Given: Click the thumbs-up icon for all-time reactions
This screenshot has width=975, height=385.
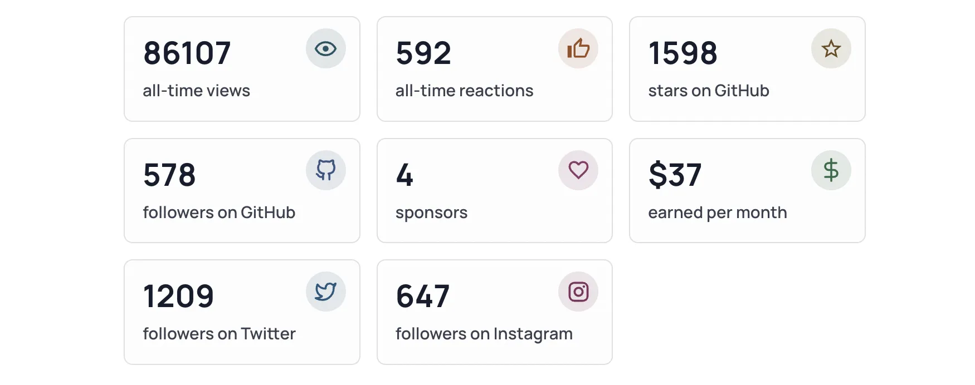Looking at the screenshot, I should click(x=578, y=48).
